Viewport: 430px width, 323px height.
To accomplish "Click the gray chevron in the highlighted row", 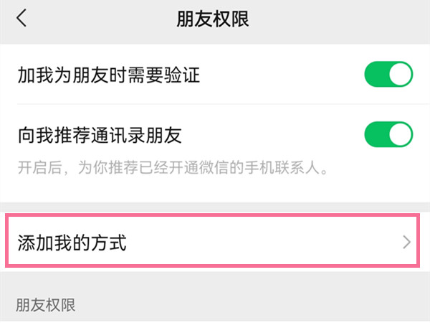I will (406, 243).
